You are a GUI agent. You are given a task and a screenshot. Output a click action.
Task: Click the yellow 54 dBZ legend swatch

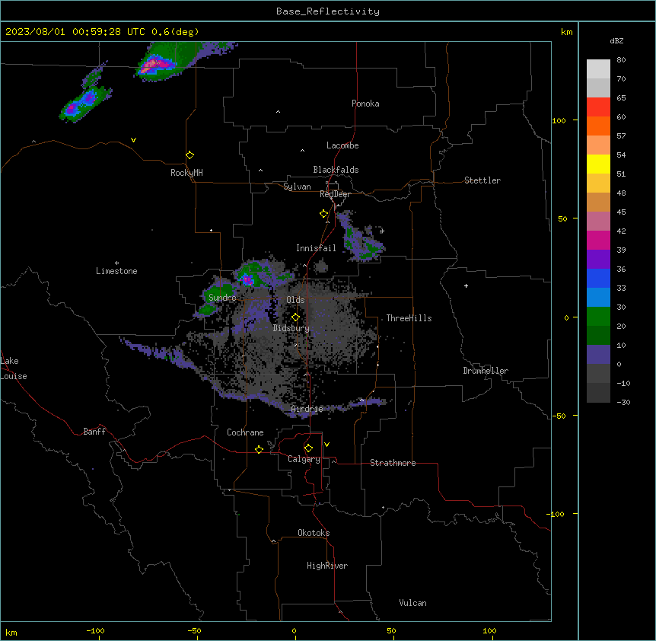click(x=598, y=164)
